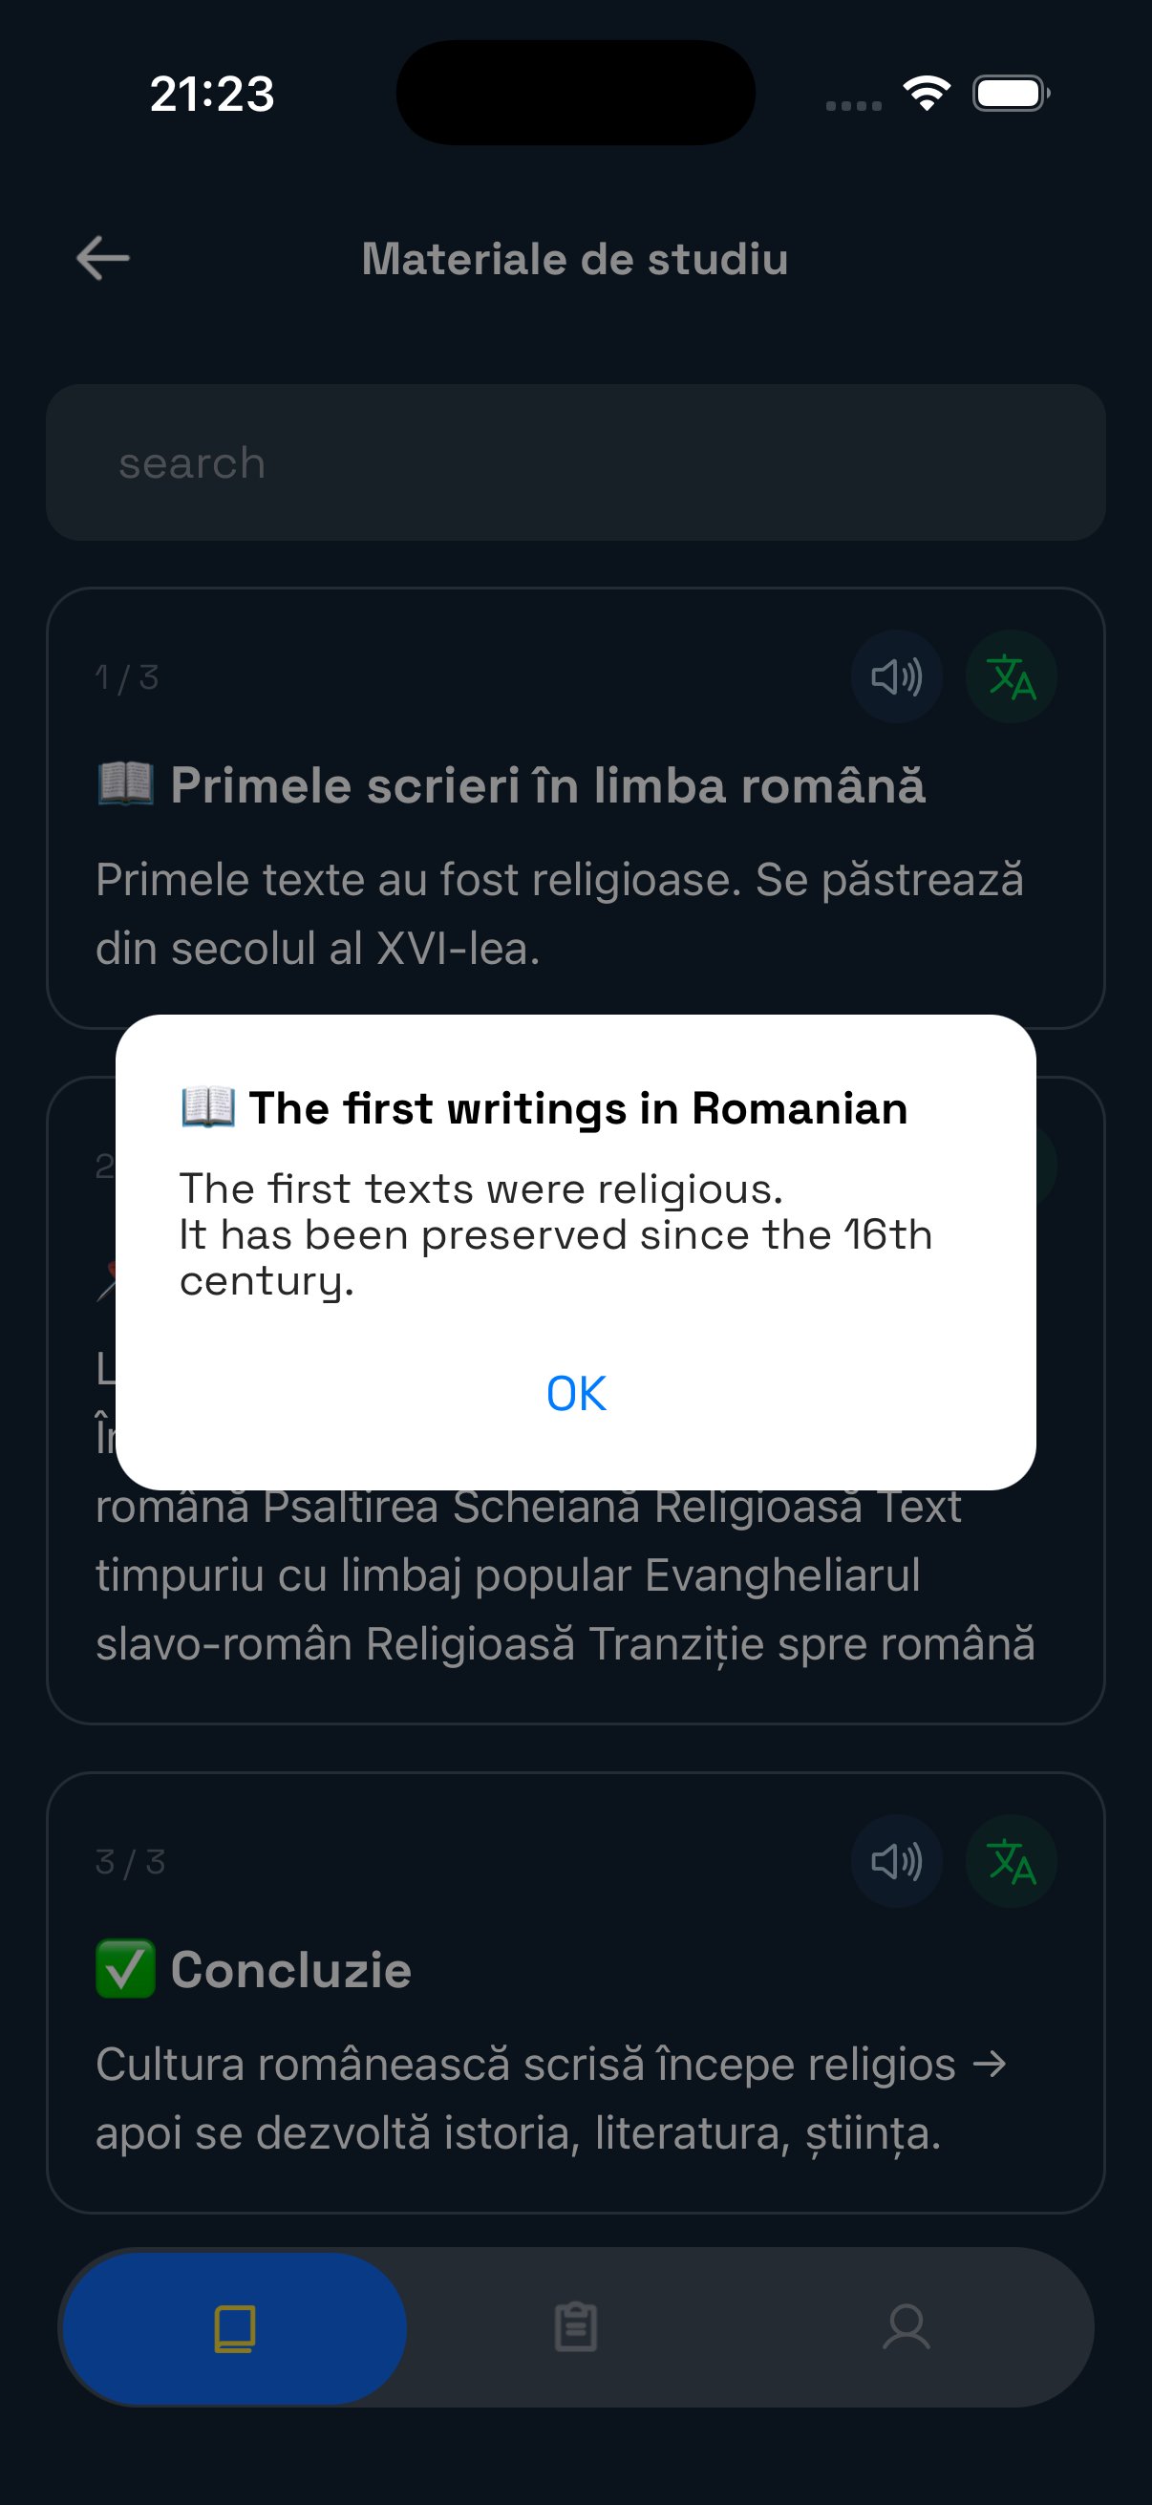Translate the Concluzie card
Image resolution: width=1152 pixels, height=2505 pixels.
coord(1011,1861)
